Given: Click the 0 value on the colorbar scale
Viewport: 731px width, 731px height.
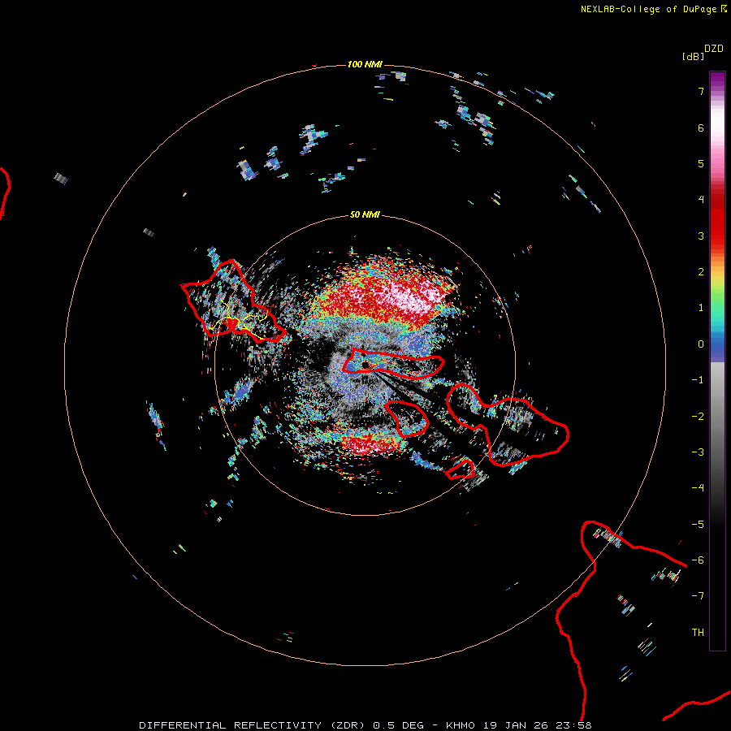Looking at the screenshot, I should point(701,344).
